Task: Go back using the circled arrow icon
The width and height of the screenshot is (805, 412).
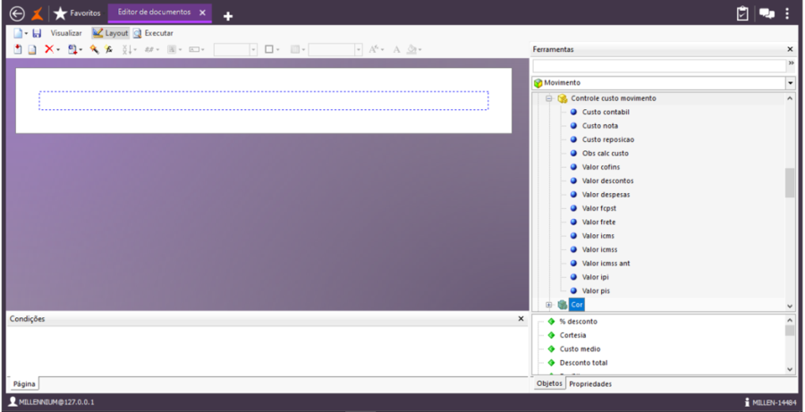Action: [x=17, y=13]
